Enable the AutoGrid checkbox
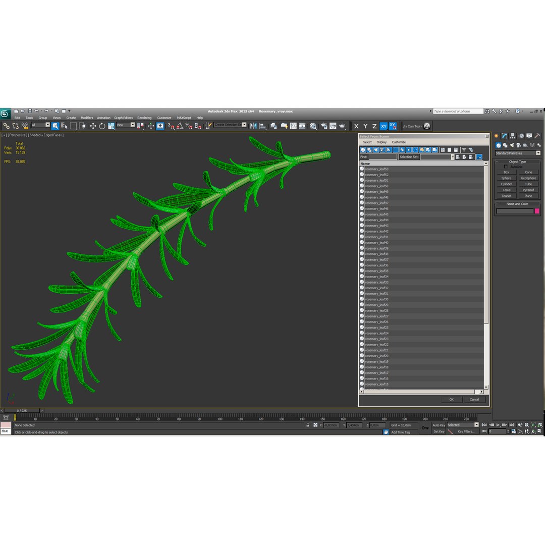This screenshot has width=545, height=545. click(x=506, y=167)
